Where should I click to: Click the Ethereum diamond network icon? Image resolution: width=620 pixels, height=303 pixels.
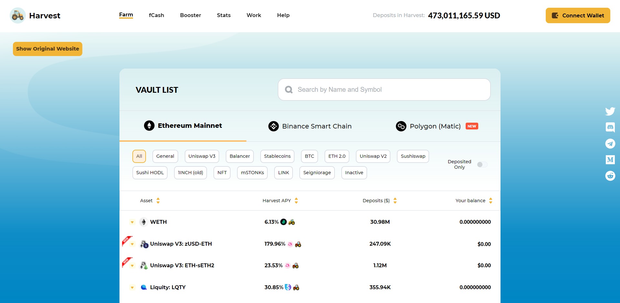coord(149,126)
